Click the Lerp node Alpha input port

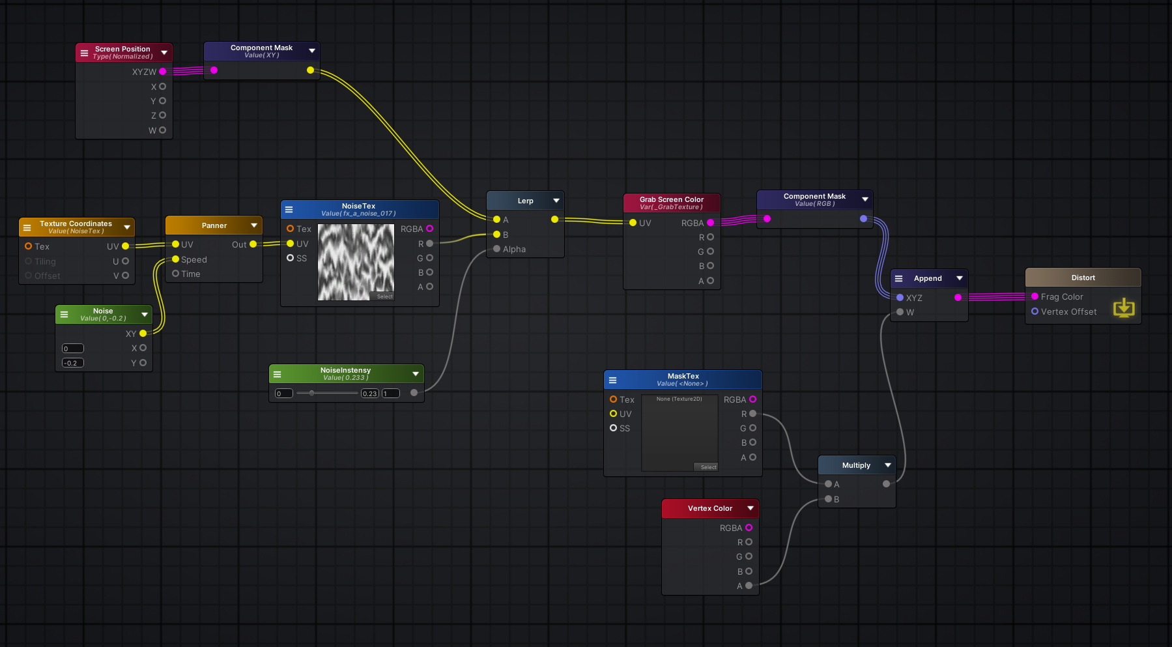tap(497, 249)
